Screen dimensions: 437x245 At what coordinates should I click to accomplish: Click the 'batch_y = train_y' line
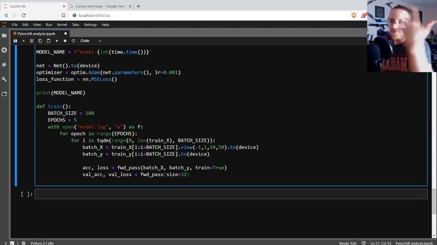(146, 154)
